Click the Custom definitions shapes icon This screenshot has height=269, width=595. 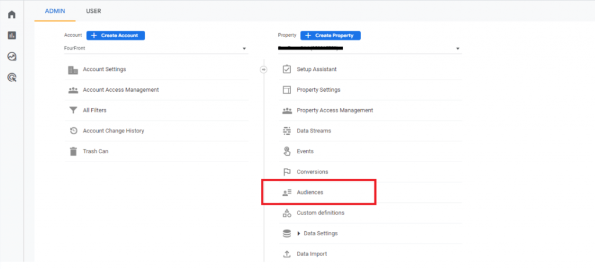287,213
